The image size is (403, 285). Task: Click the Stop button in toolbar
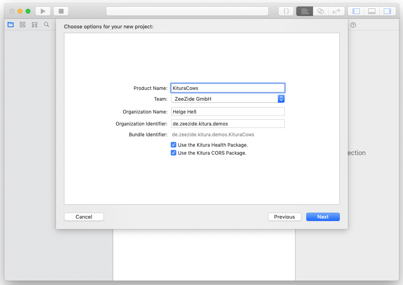pyautogui.click(x=61, y=11)
